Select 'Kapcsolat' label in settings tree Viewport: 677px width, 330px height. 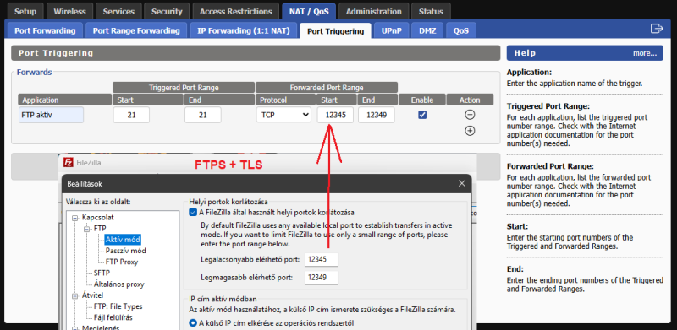98,218
